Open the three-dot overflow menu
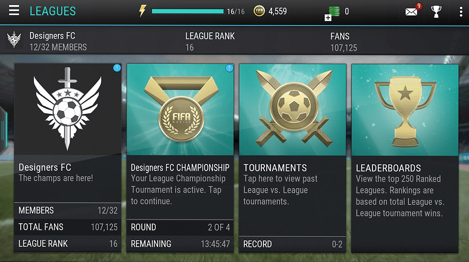469x262 pixels. 461,12
